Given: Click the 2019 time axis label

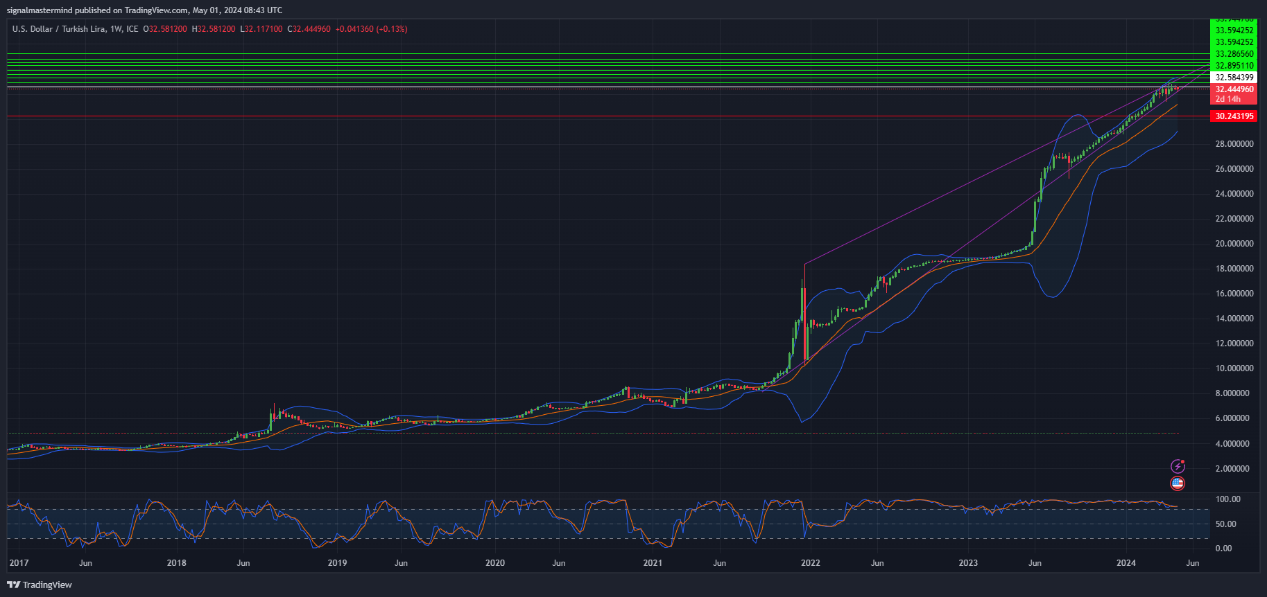Looking at the screenshot, I should 337,563.
